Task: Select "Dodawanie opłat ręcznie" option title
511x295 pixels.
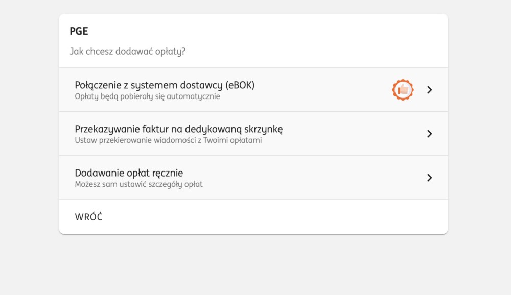Action: point(129,173)
